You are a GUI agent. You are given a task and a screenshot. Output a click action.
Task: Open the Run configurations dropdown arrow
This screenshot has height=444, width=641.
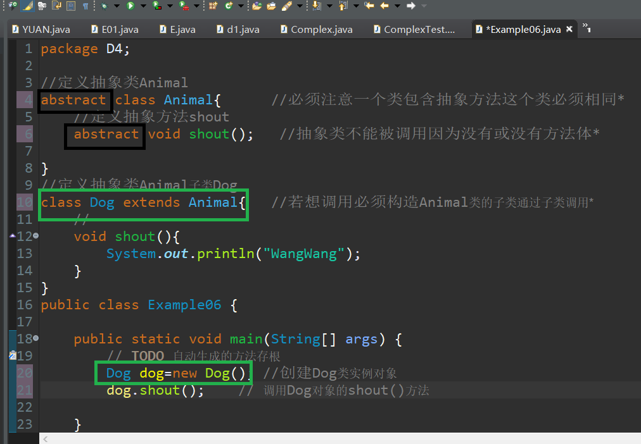(x=143, y=6)
